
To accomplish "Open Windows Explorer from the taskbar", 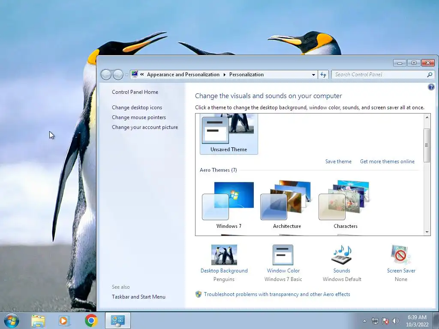I will click(38, 320).
